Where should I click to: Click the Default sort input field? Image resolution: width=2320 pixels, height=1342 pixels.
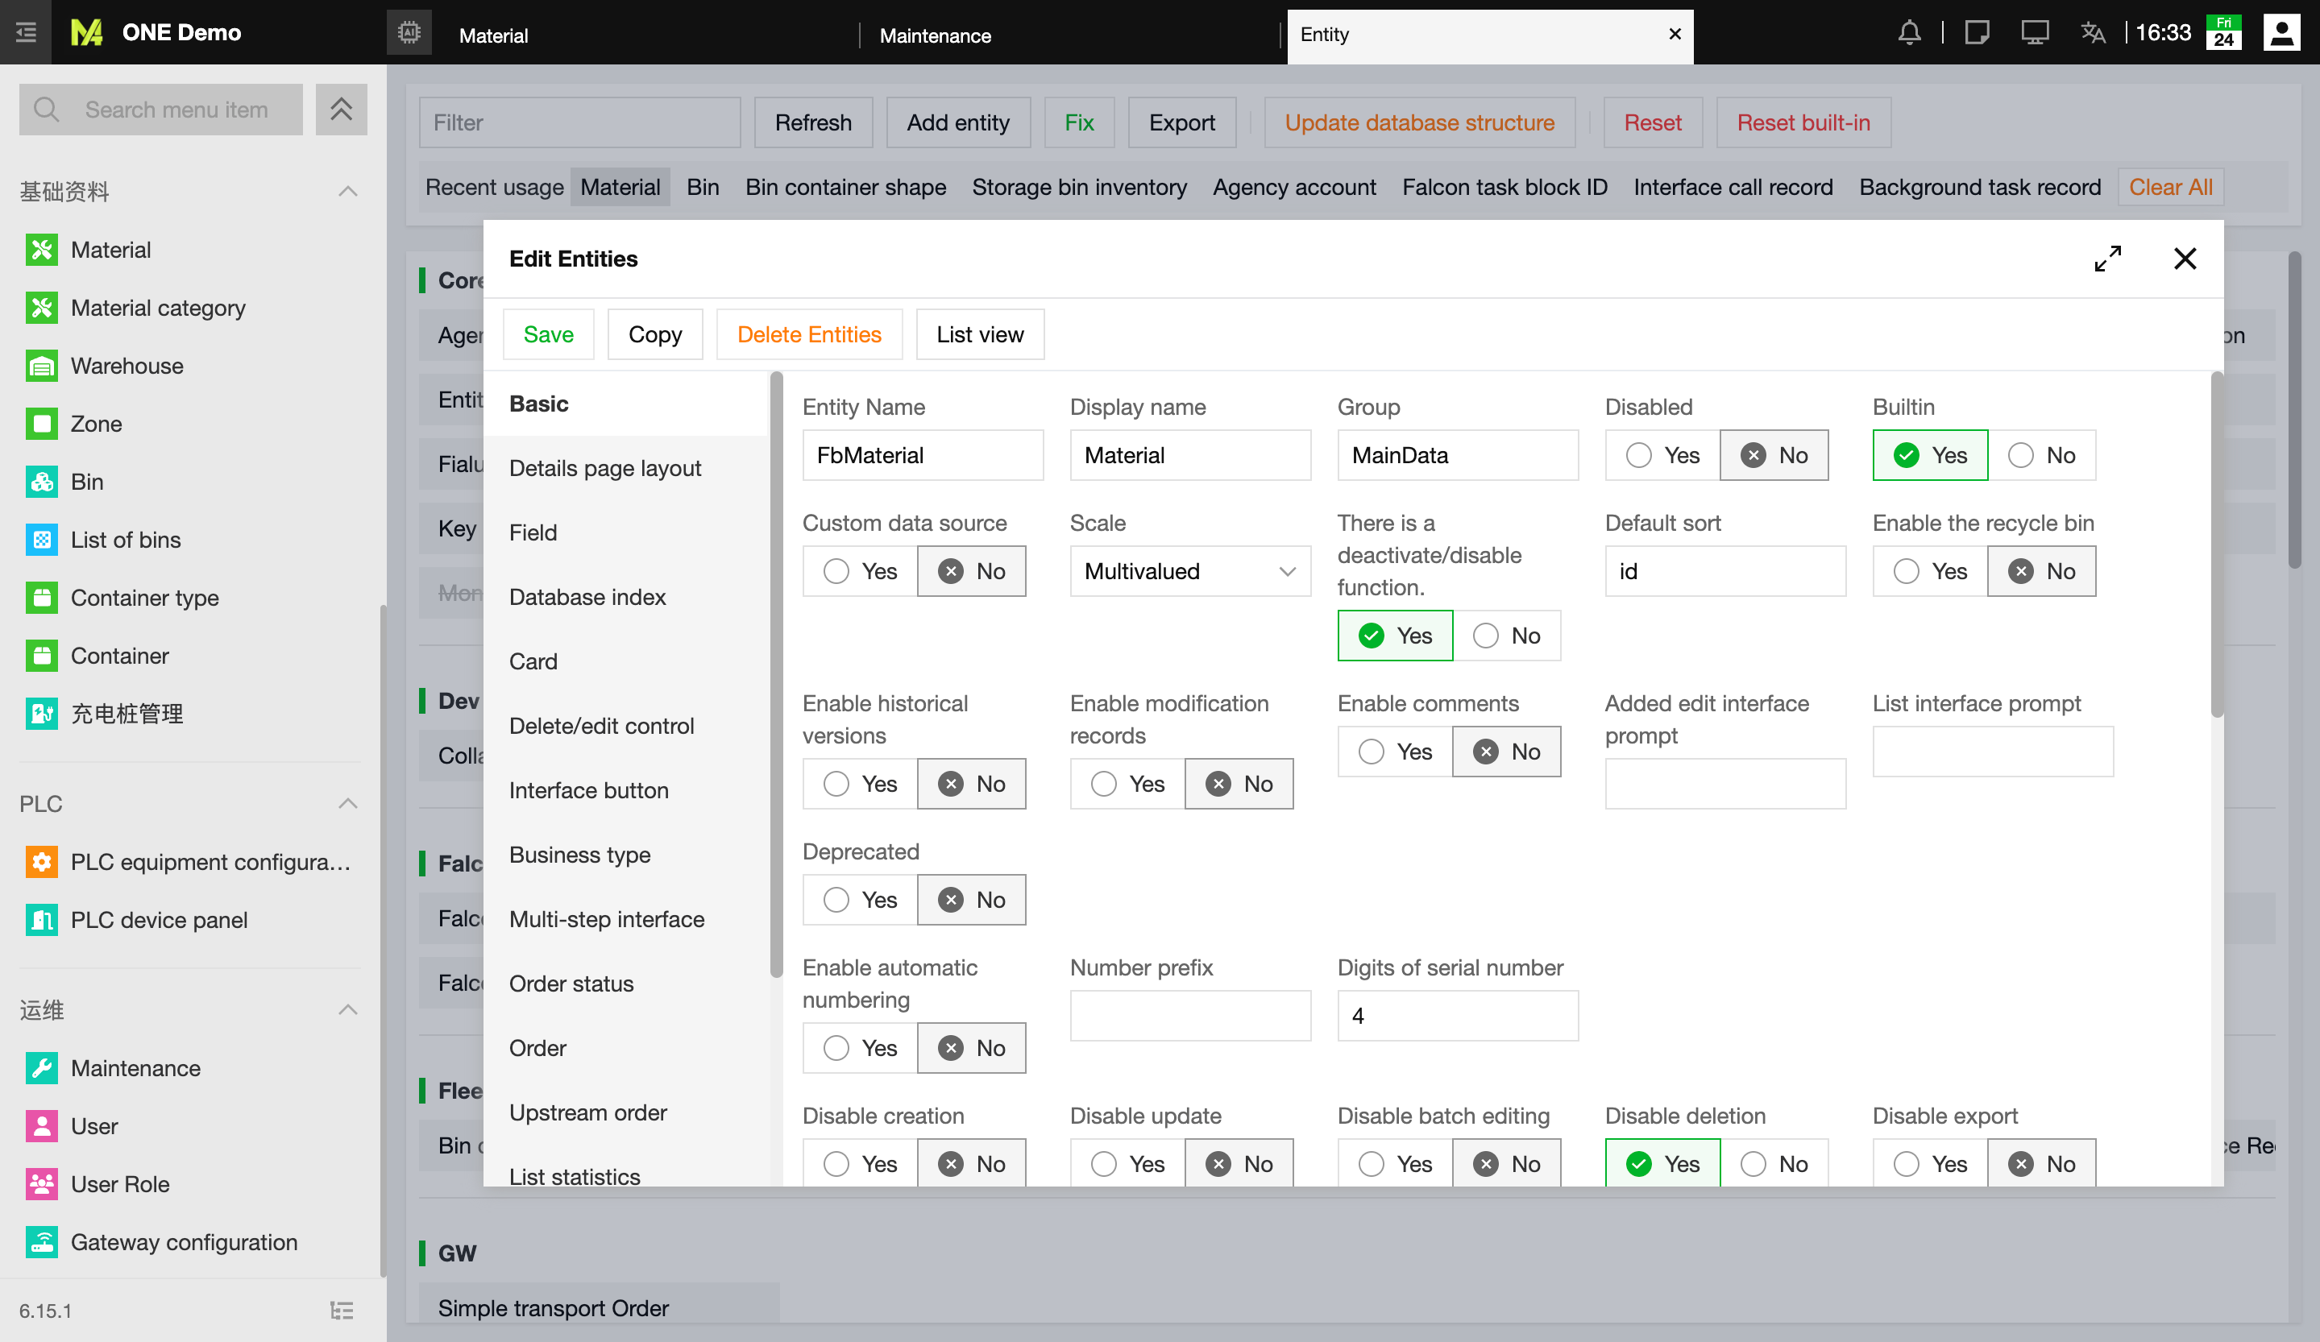(1724, 570)
